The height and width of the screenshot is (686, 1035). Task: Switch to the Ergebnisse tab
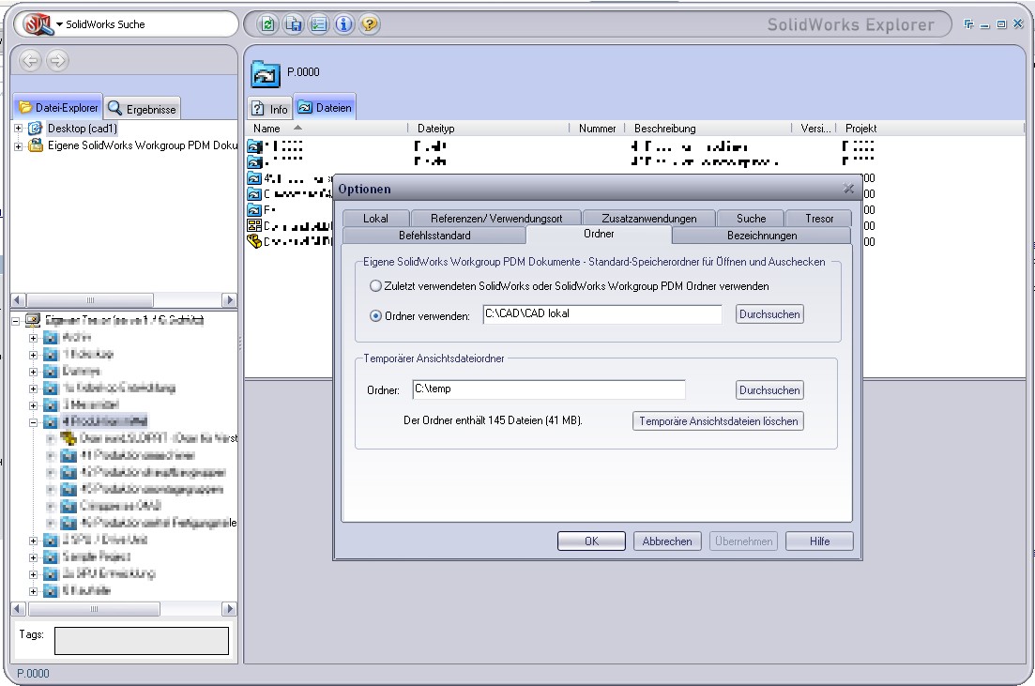point(142,109)
